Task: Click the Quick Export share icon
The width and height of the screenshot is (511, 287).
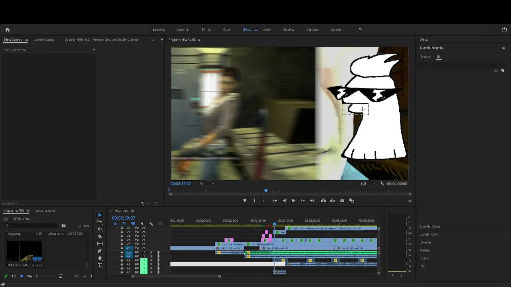Action: pyautogui.click(x=504, y=29)
